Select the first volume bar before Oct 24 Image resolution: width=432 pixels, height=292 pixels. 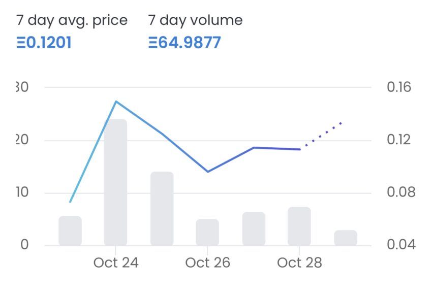70,231
